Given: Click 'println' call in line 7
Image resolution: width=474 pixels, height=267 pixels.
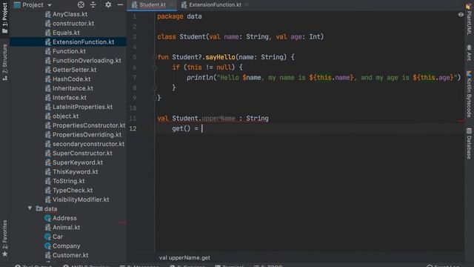Looking at the screenshot, I should pyautogui.click(x=200, y=78).
